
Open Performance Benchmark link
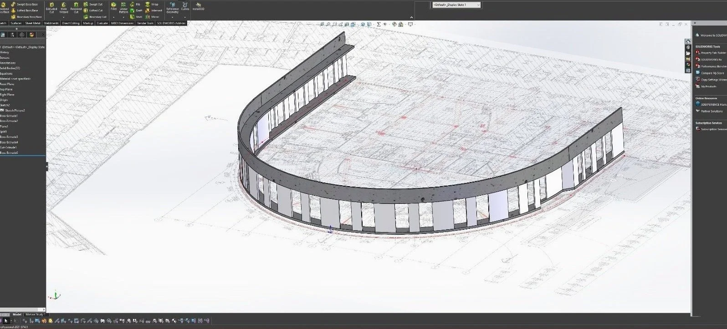pyautogui.click(x=712, y=66)
